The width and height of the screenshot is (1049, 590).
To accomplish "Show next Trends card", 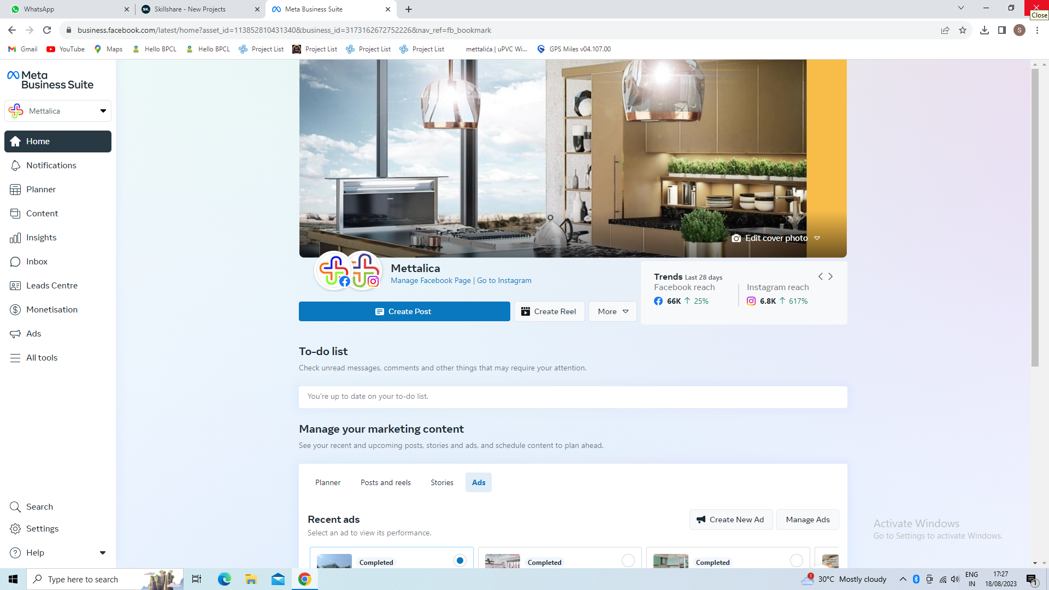I will coord(830,276).
